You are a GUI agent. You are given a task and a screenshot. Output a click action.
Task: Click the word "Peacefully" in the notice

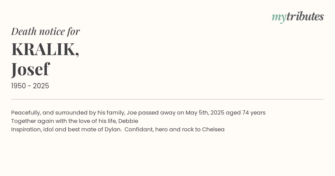[x=25, y=113]
